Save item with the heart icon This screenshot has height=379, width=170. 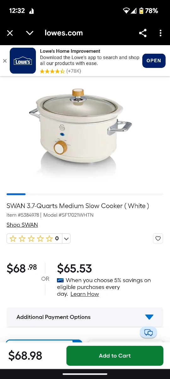coord(158,238)
